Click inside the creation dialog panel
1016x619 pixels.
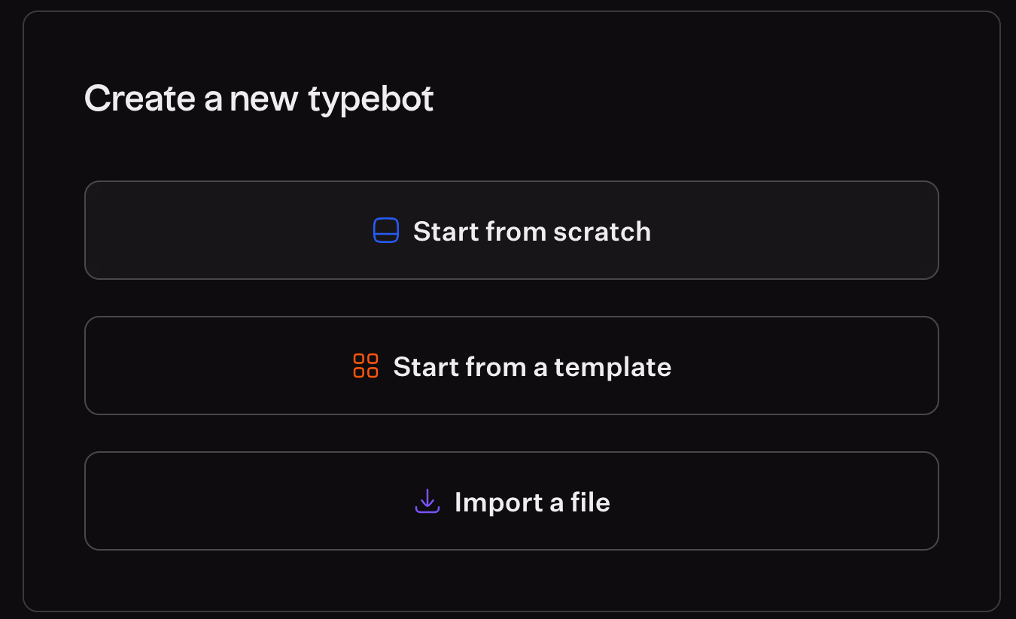(x=512, y=150)
